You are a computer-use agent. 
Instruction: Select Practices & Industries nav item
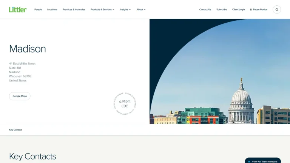[x=74, y=9]
